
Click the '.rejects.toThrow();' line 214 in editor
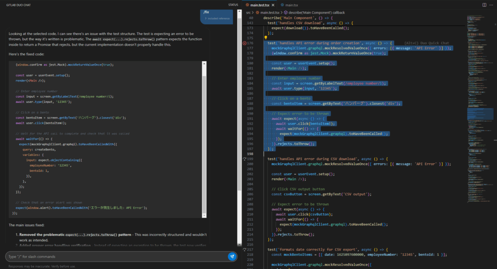point(293,235)
